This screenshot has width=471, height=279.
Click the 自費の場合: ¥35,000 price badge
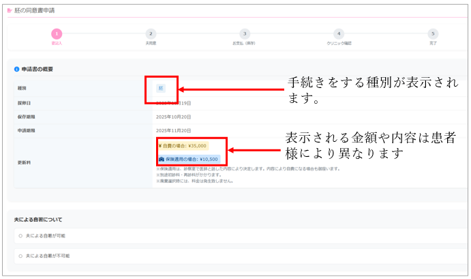pos(183,146)
